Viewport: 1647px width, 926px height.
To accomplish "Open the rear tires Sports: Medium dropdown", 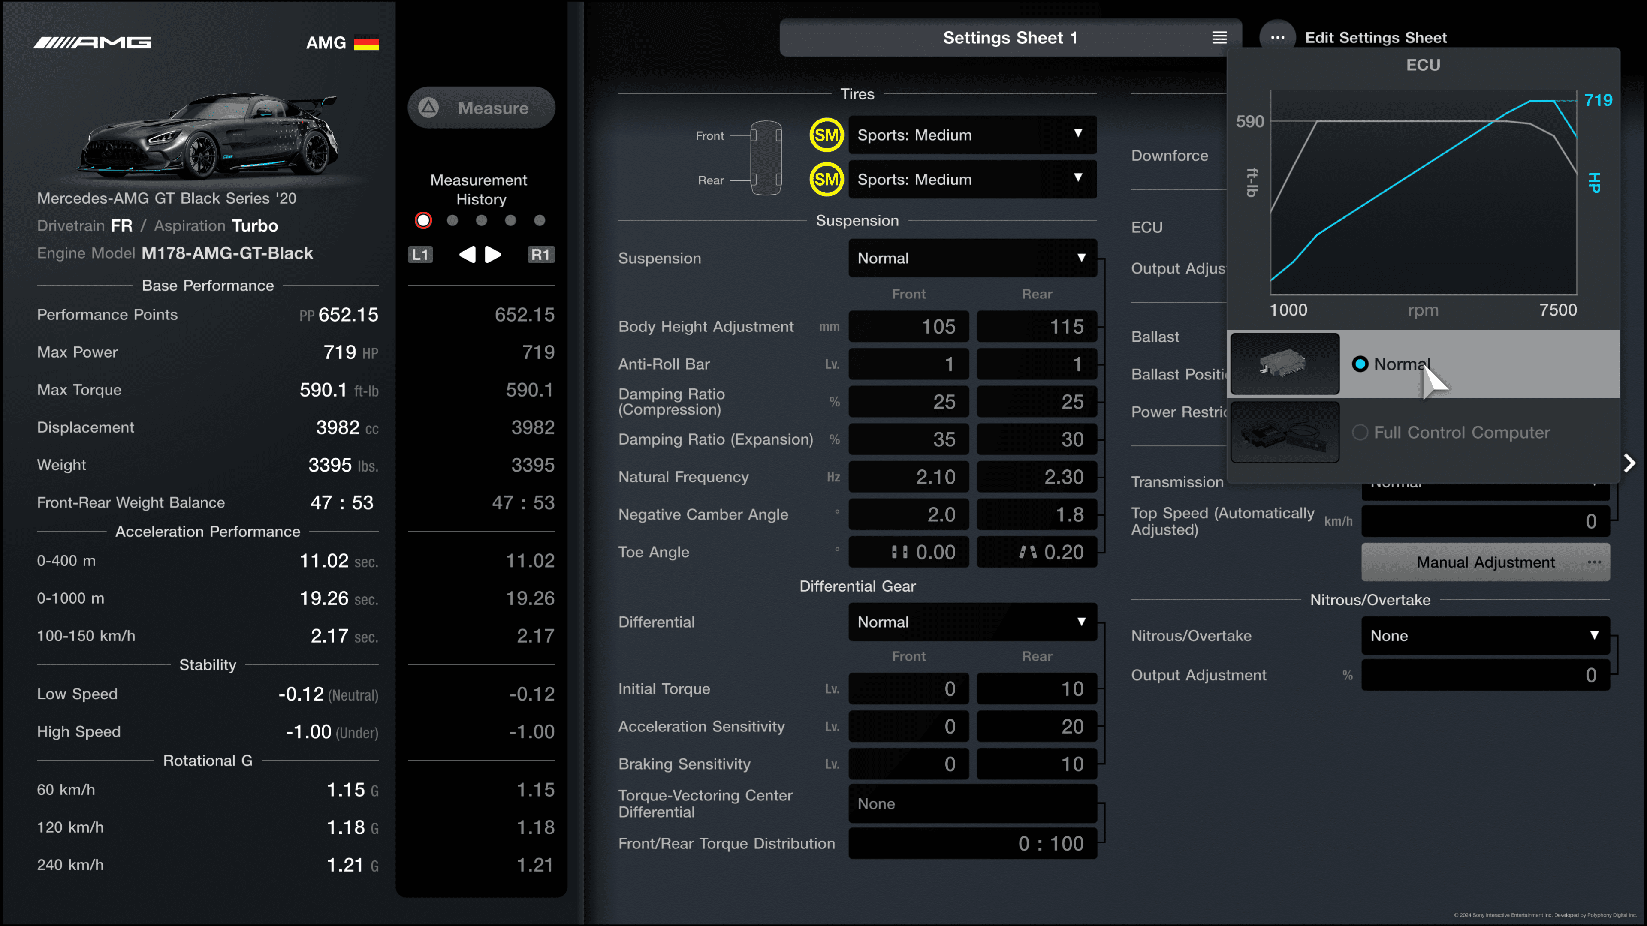I will point(972,180).
